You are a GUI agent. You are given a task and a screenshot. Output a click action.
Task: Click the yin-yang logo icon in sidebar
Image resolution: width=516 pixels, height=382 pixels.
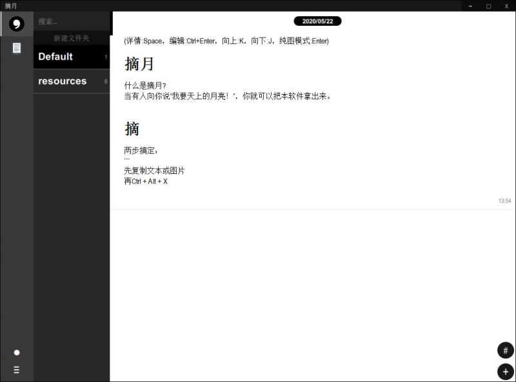pos(15,24)
